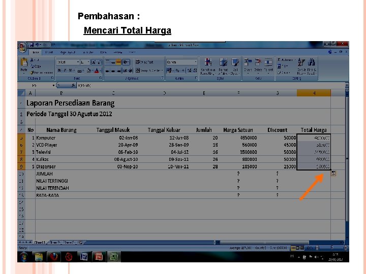Click the Fill Color paint bucket
366x274 pixels.
point(88,71)
